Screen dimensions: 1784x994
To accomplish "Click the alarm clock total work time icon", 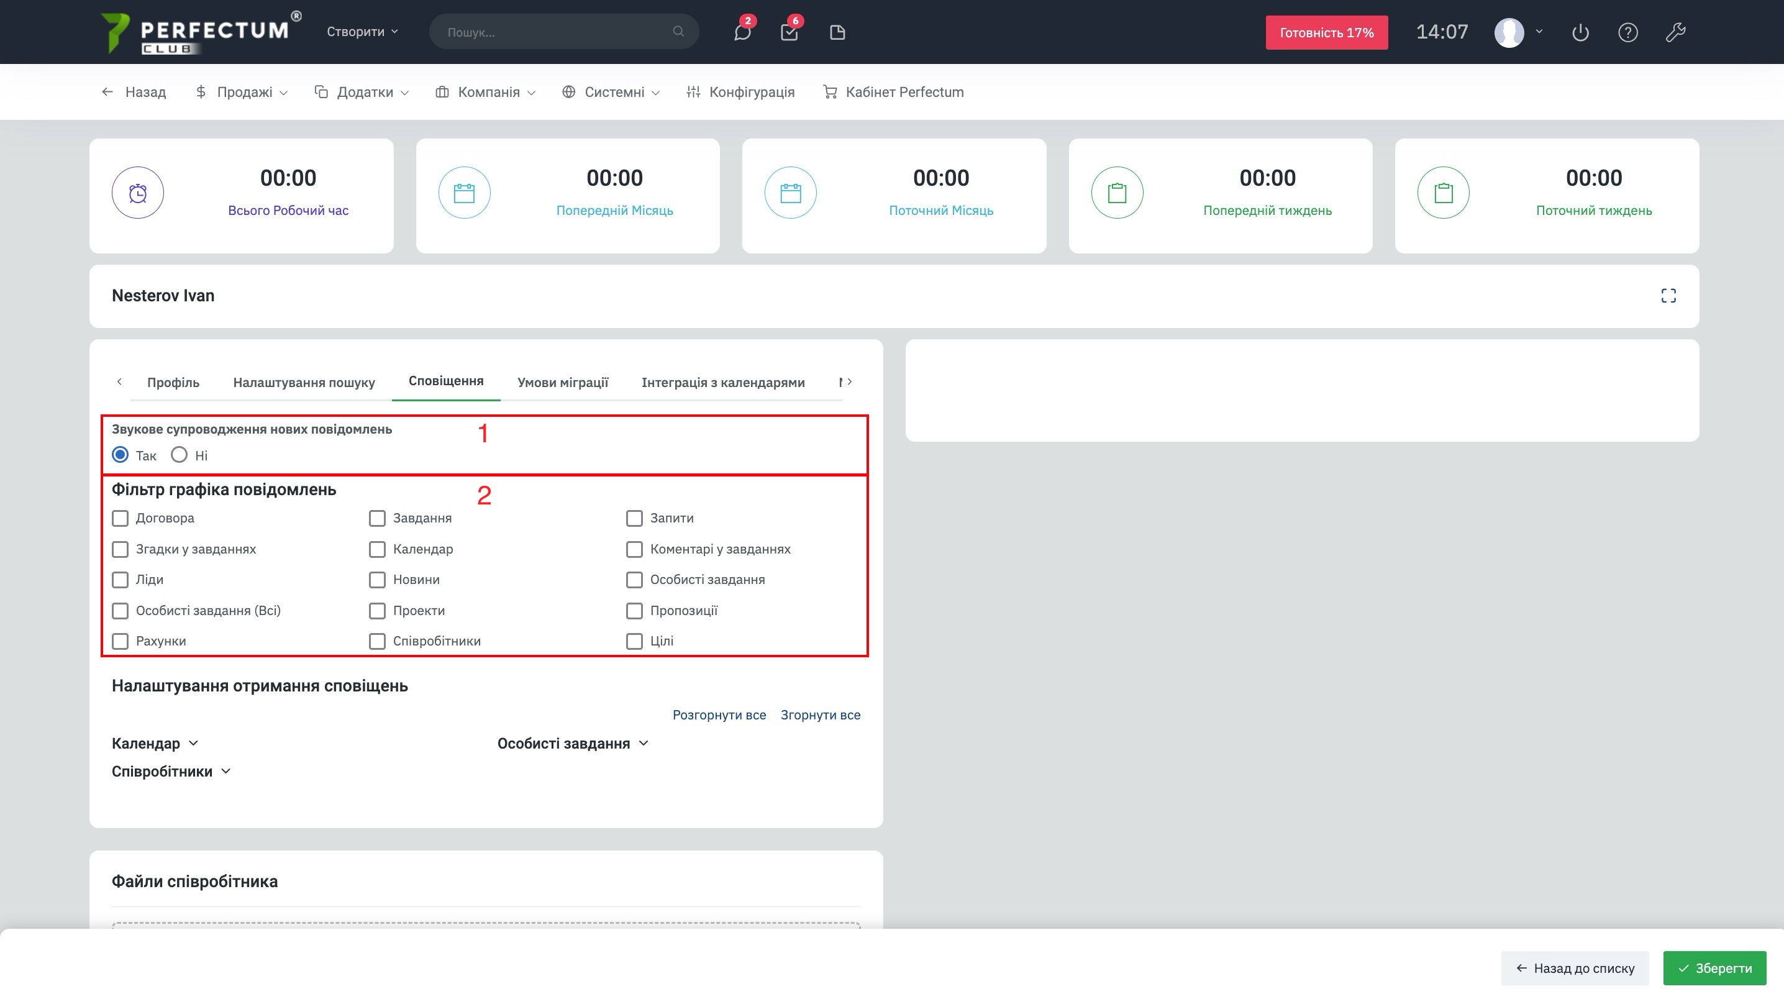I will pos(138,193).
